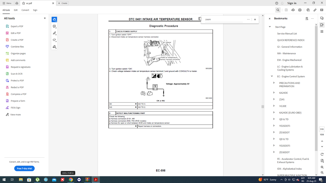Open the Fill & Sign tool
Image resolution: width=326 pixels, height=183 pixels.
[13, 108]
